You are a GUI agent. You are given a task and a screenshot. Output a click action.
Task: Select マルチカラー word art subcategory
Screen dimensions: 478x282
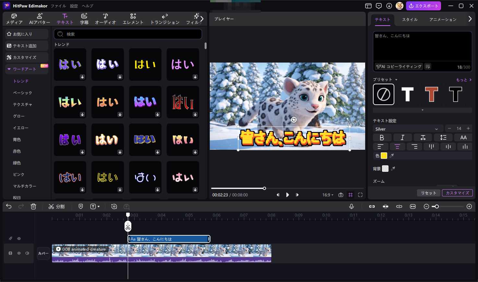tap(25, 186)
